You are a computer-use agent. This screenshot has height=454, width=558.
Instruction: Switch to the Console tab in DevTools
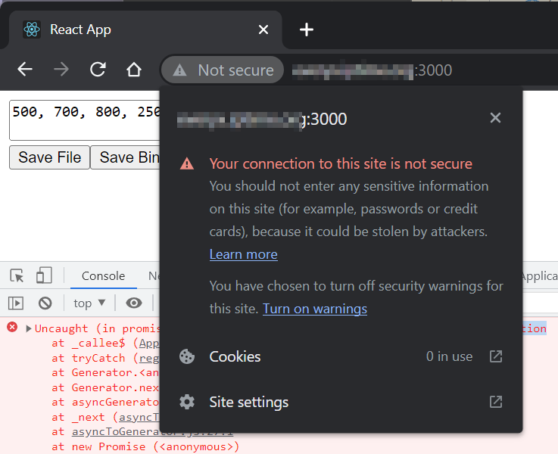(103, 276)
